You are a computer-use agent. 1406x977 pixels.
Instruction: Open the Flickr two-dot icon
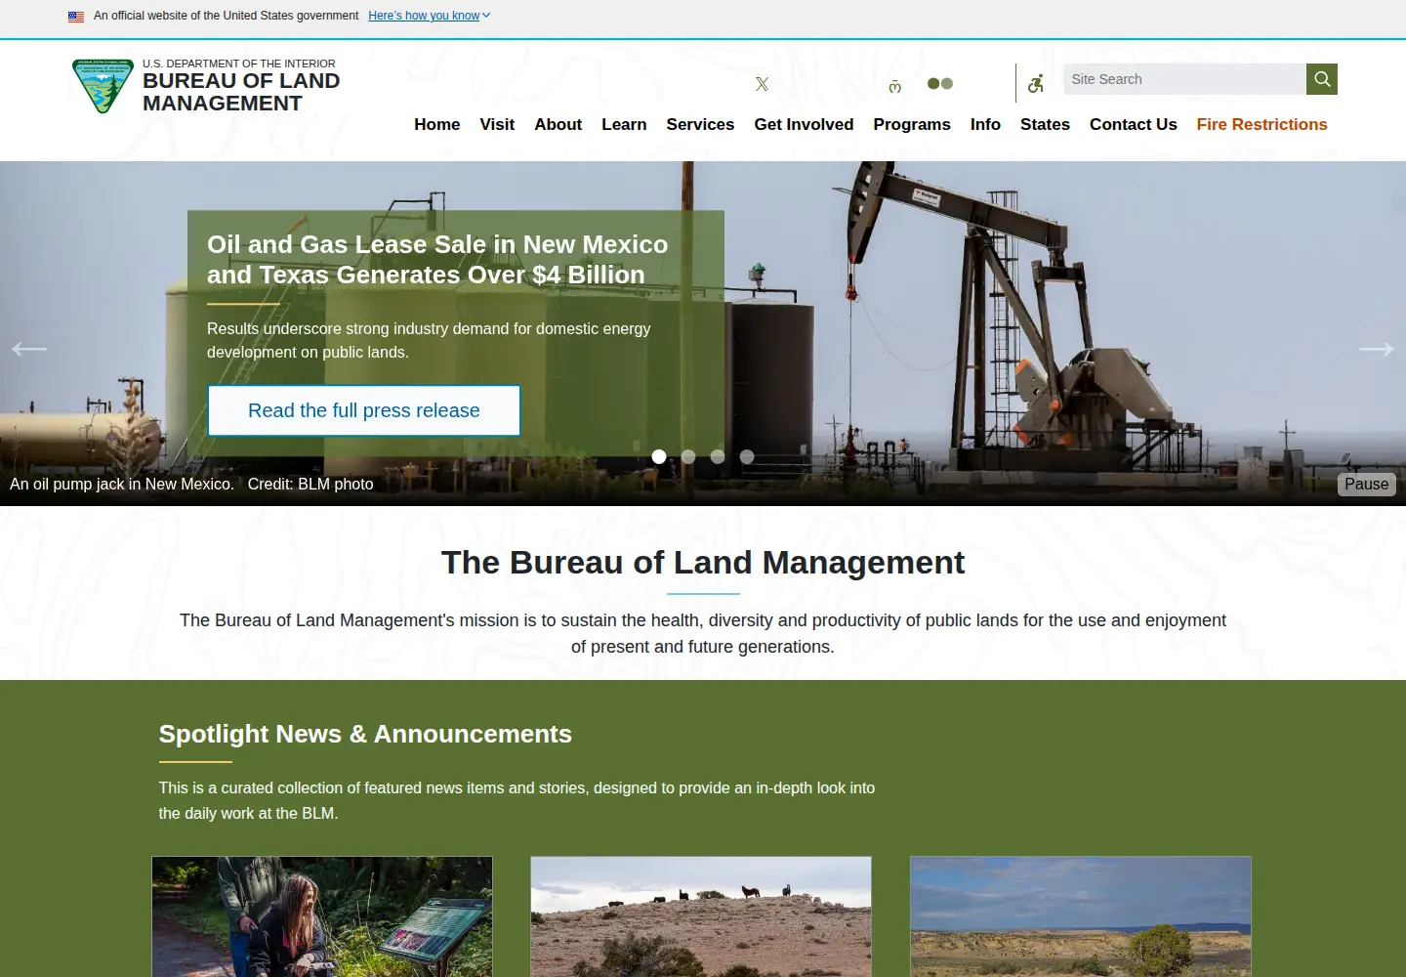click(940, 84)
